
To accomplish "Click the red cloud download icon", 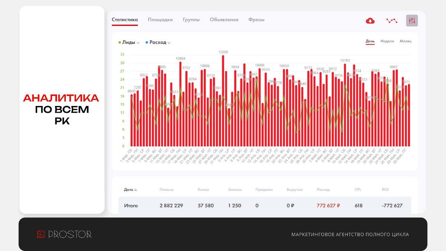I will pyautogui.click(x=370, y=21).
